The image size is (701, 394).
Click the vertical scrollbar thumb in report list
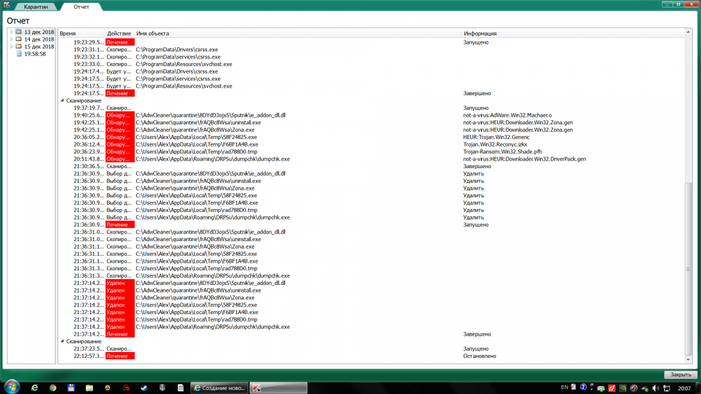point(688,269)
